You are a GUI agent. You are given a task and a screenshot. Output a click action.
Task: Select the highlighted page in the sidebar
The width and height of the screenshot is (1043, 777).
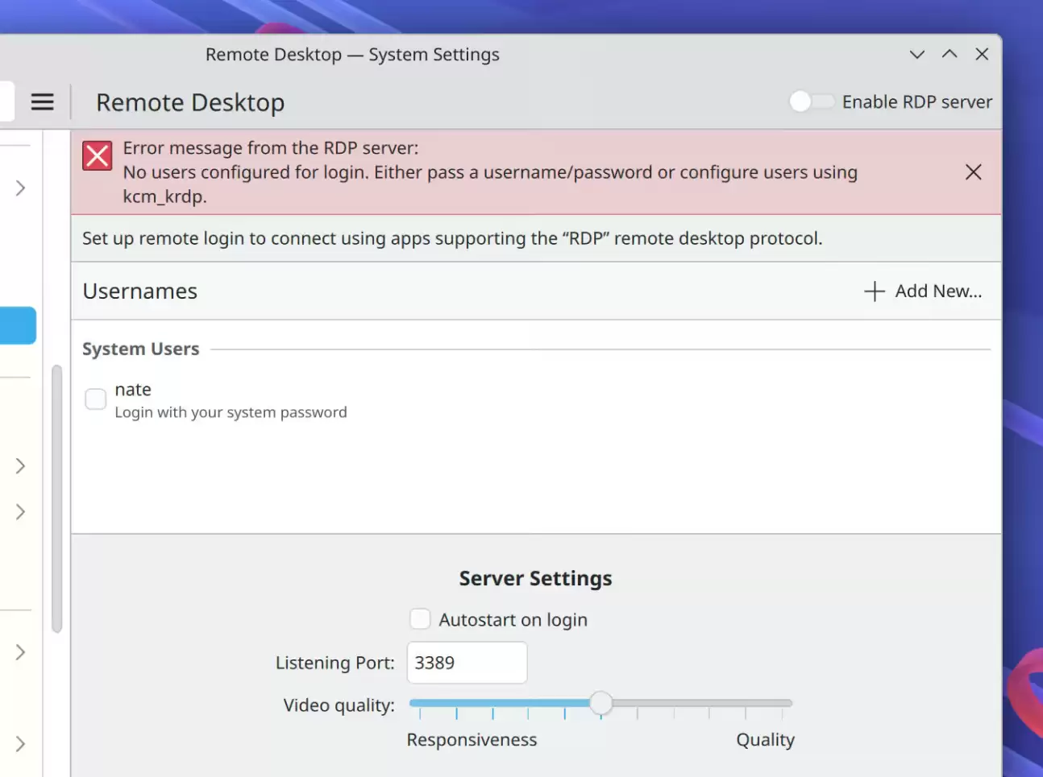tap(18, 325)
